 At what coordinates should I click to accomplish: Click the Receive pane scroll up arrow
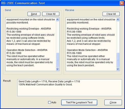pos(118,20)
